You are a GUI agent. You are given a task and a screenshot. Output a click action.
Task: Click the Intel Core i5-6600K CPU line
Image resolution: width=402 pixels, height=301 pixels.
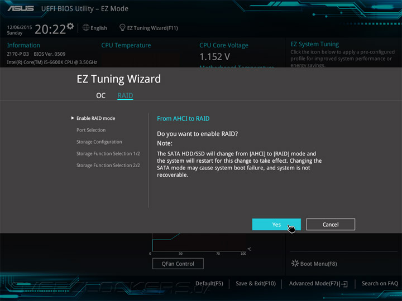52,62
